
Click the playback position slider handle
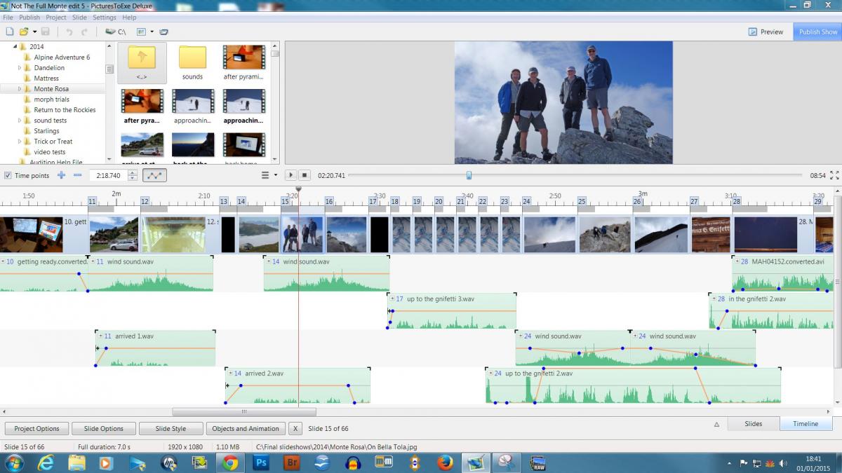pyautogui.click(x=469, y=175)
